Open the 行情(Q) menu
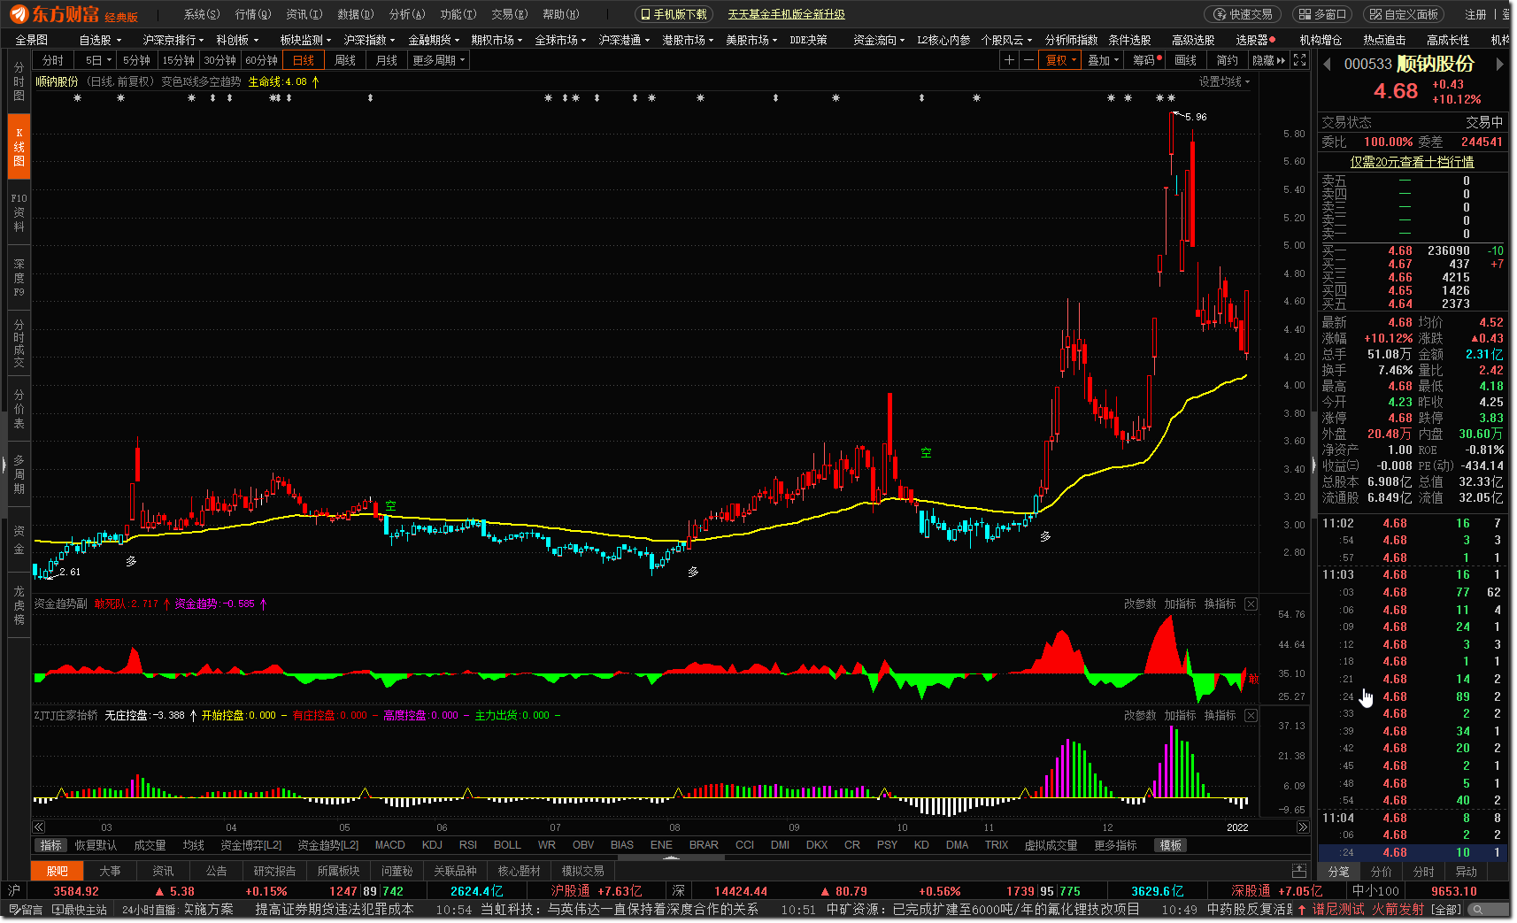The image size is (1517, 923). coord(253,14)
